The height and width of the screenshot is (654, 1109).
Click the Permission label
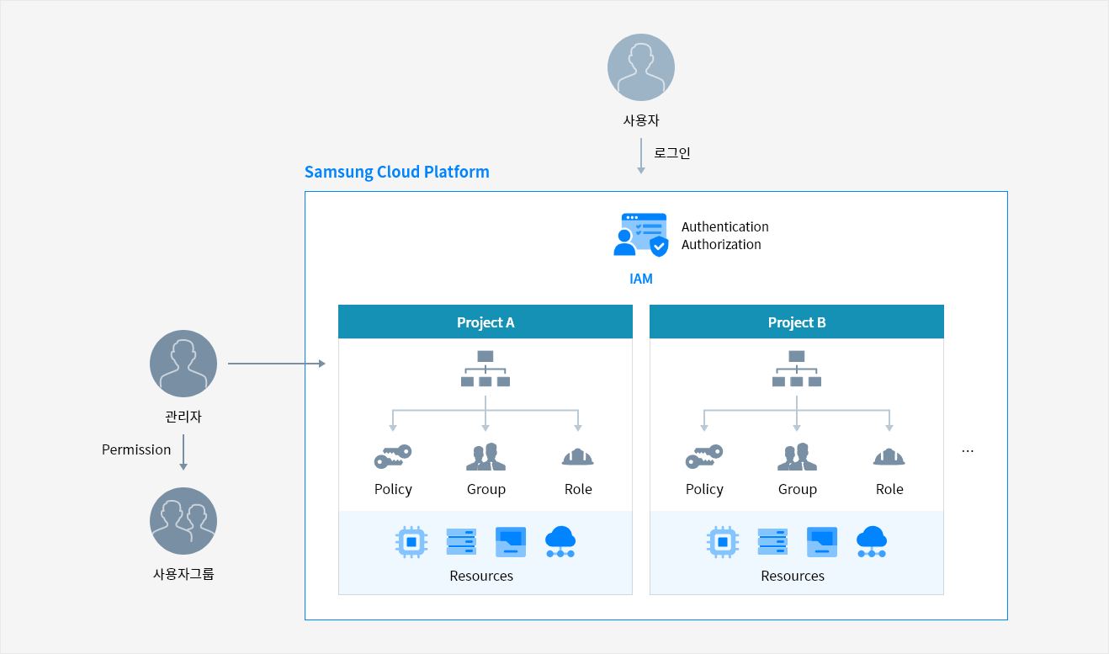click(136, 449)
